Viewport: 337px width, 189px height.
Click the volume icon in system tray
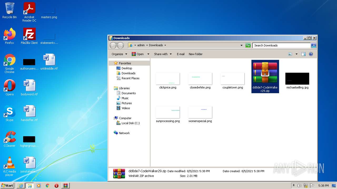point(299,186)
